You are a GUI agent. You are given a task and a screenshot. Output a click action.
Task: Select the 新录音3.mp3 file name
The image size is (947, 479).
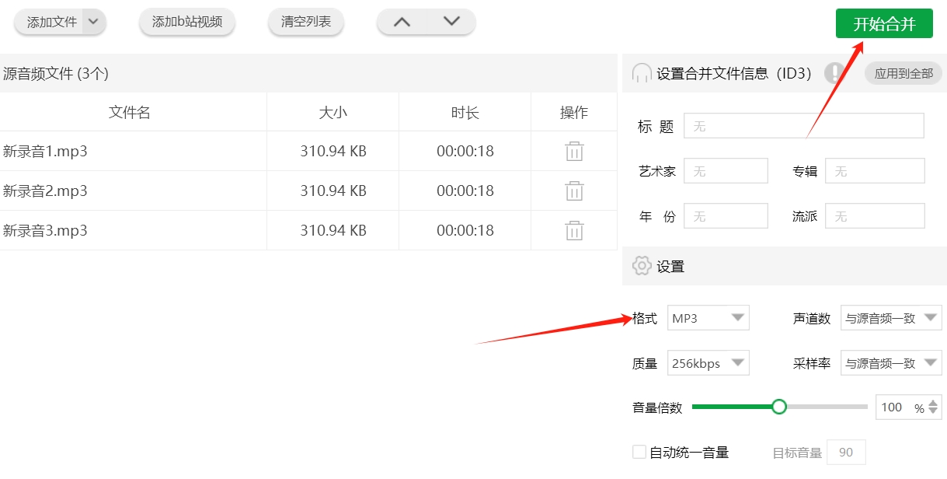[45, 230]
